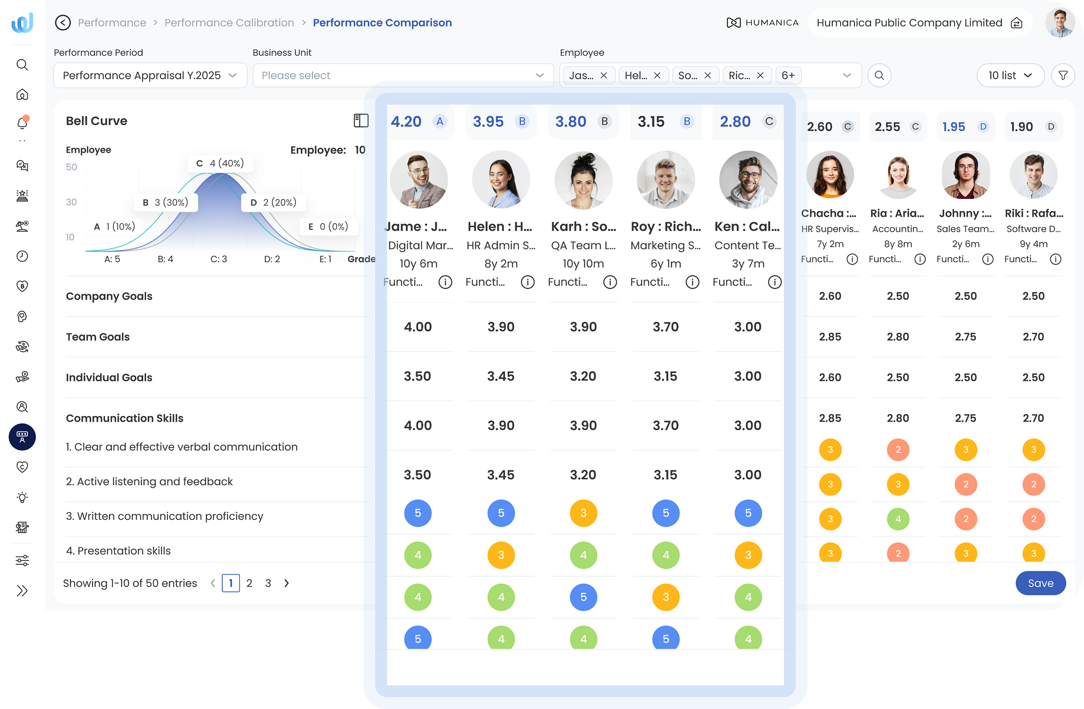
Task: Remove the Ric... employee tag
Action: [760, 76]
